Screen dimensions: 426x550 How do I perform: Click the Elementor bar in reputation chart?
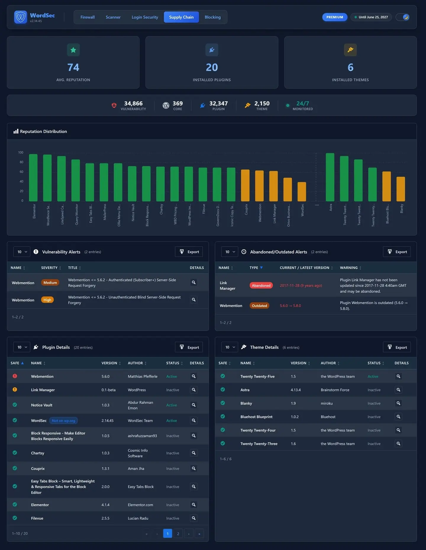[33, 178]
